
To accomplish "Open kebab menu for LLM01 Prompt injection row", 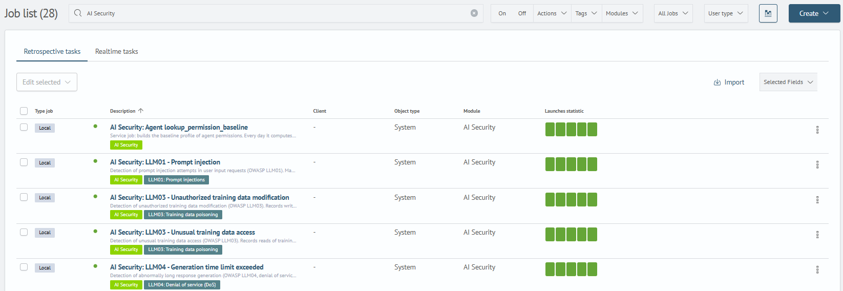I will pos(817,164).
